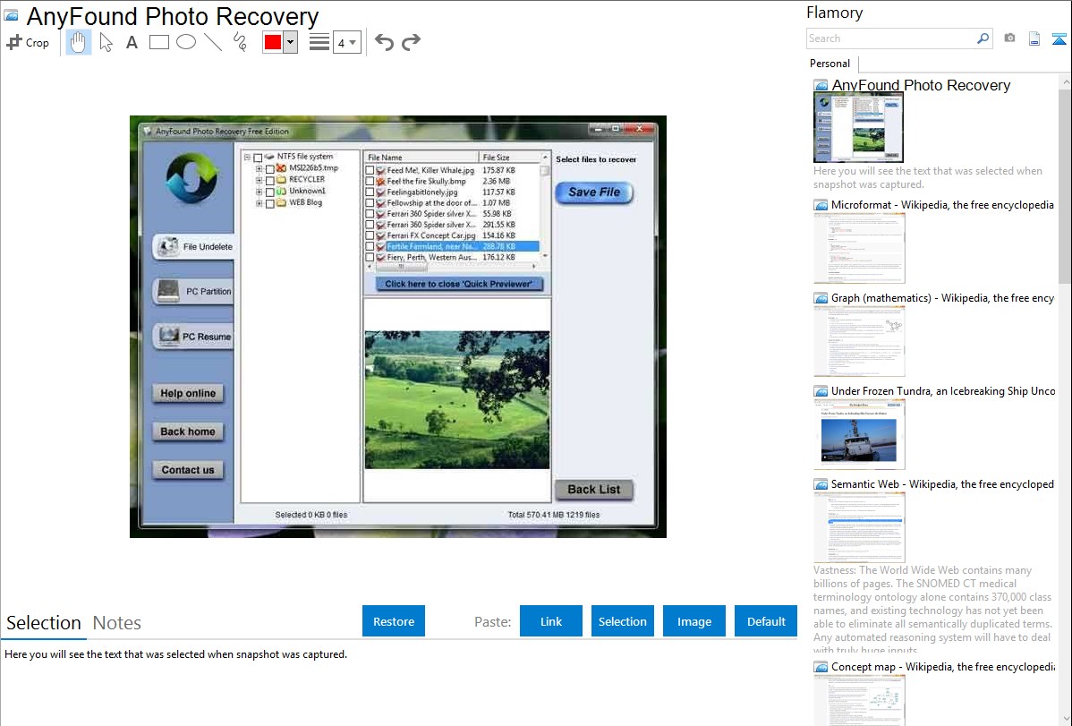
Task: Expand the WEB Blog tree node
Action: pyautogui.click(x=259, y=203)
